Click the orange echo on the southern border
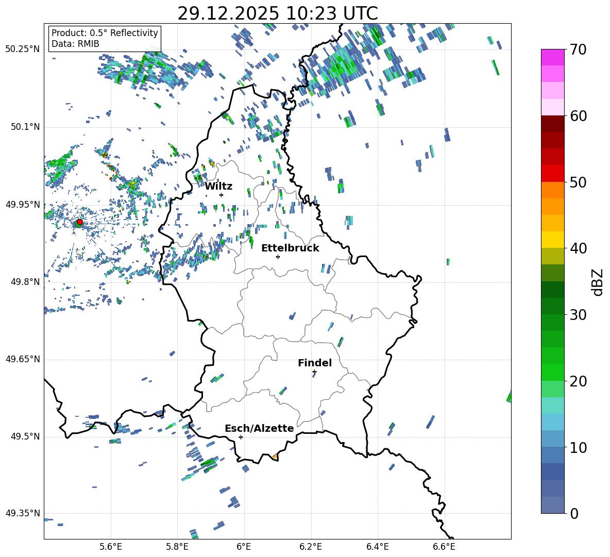This screenshot has width=610, height=557. [275, 457]
